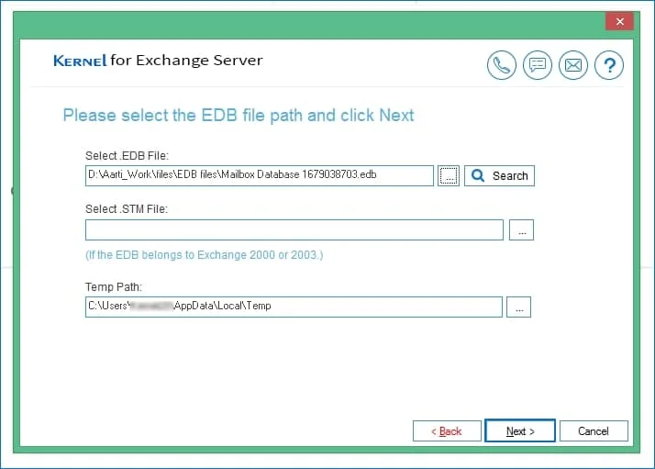Image resolution: width=655 pixels, height=469 pixels.
Task: Go to the previous step with Back
Action: 447,431
